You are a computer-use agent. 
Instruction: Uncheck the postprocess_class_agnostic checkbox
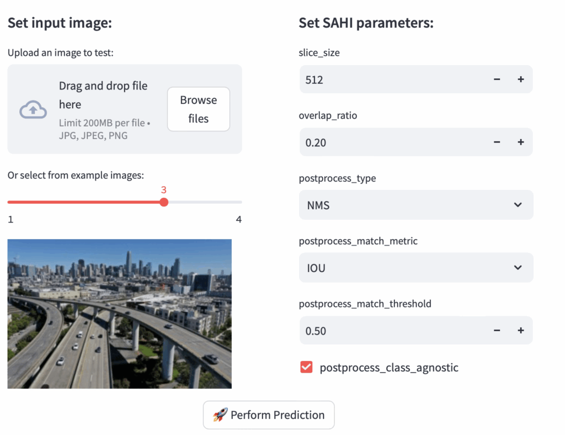coord(306,367)
